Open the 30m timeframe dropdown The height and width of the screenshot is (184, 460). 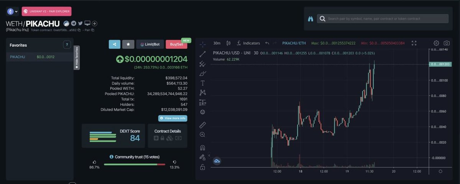click(x=217, y=43)
